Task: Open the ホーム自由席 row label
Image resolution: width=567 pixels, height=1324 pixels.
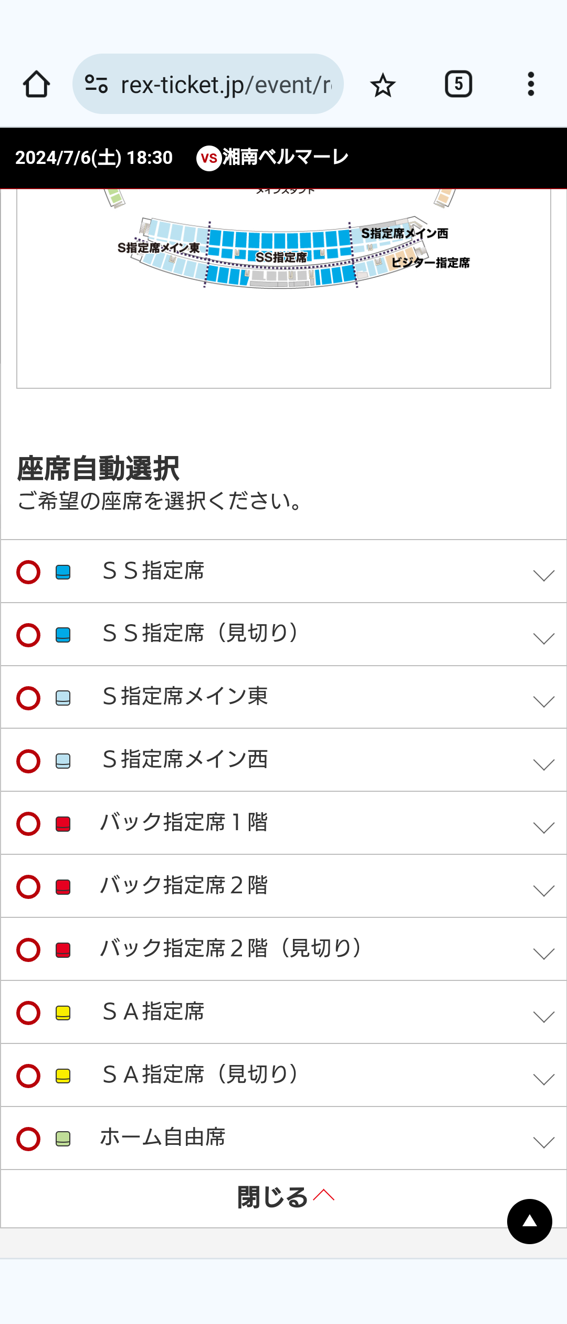Action: [x=163, y=1137]
